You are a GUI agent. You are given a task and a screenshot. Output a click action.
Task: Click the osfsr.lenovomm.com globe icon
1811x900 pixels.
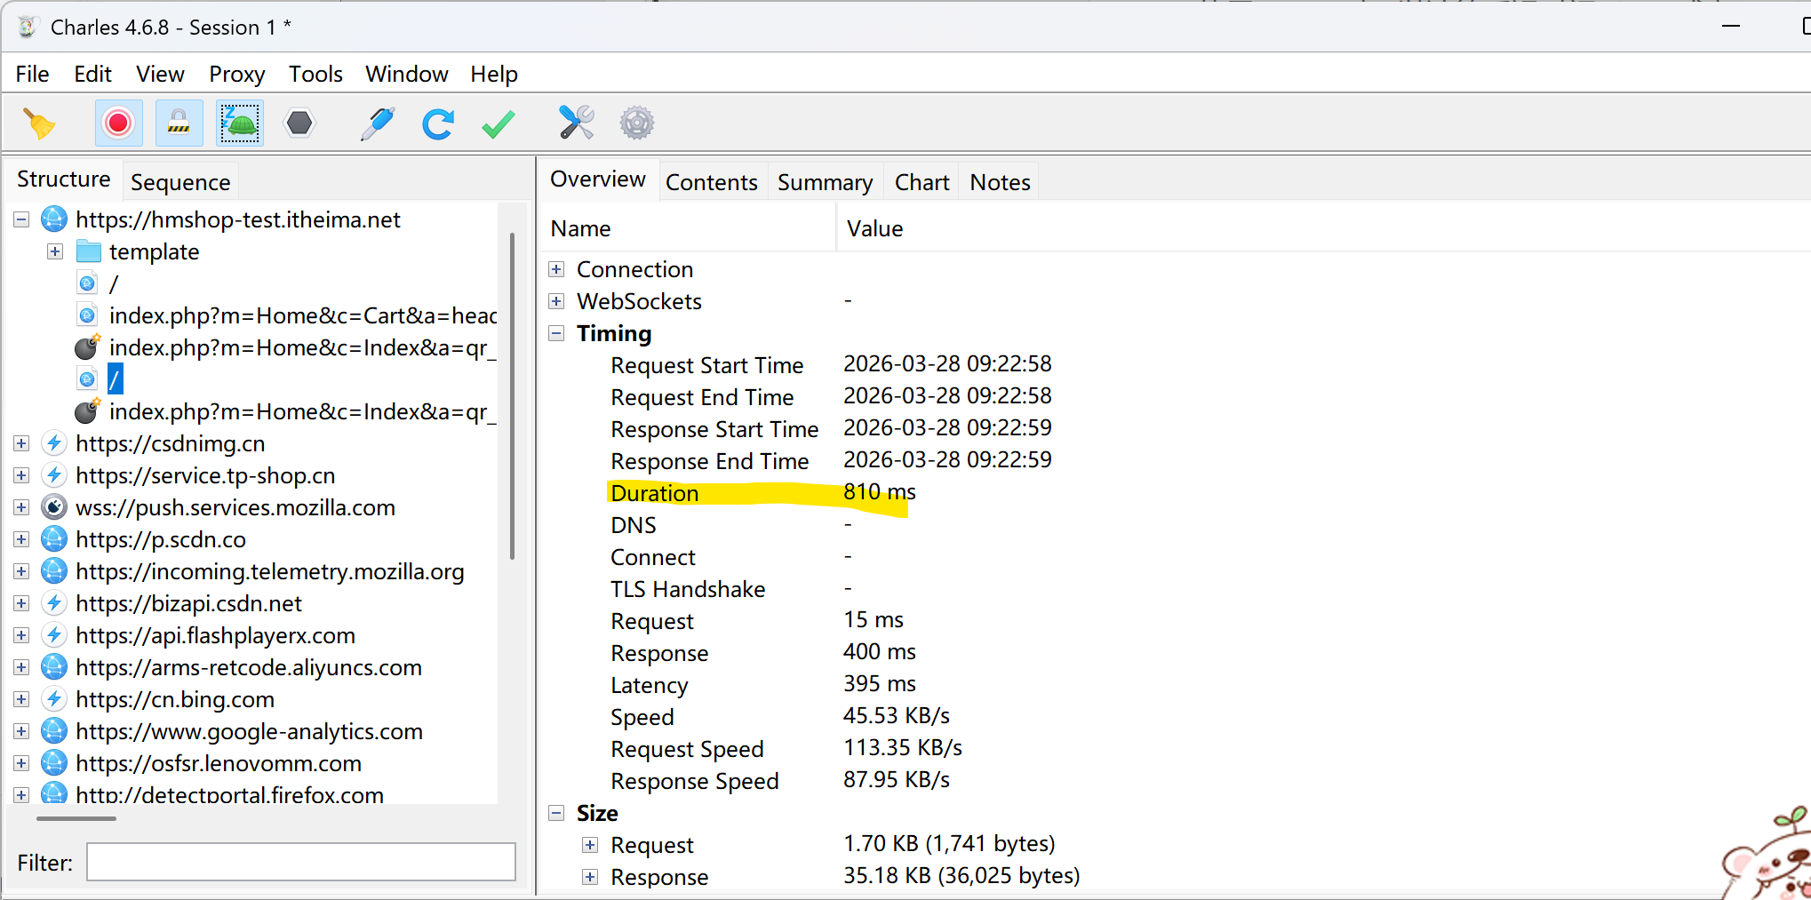pos(54,762)
